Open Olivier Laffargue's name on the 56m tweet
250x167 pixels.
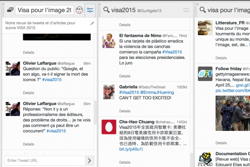click(x=40, y=63)
